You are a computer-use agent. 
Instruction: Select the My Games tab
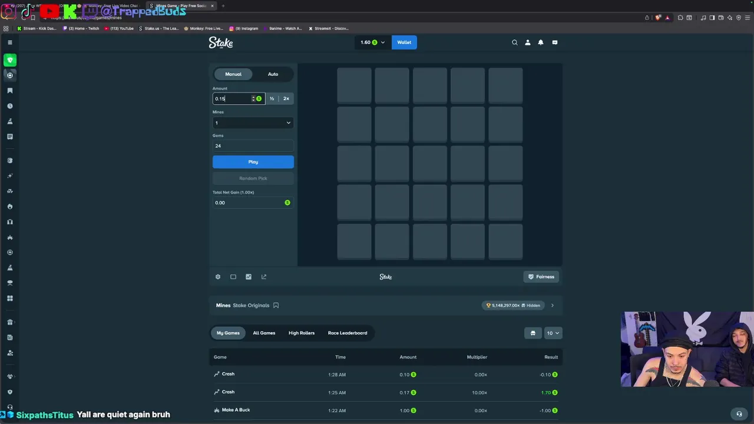[x=228, y=333]
